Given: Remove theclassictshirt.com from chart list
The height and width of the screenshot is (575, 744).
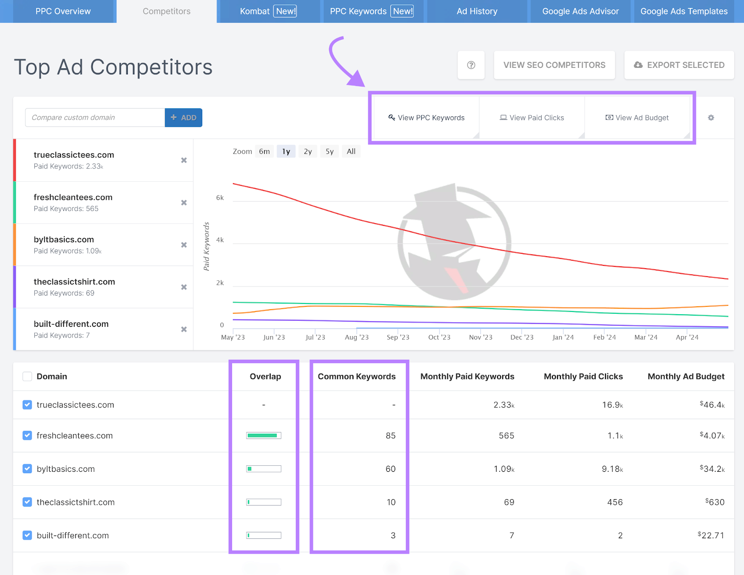Looking at the screenshot, I should click(x=184, y=287).
